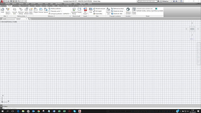Click the Open file icon in quick access toolbar
Image resolution: width=201 pixels, height=113 pixels.
pyautogui.click(x=8, y=1)
